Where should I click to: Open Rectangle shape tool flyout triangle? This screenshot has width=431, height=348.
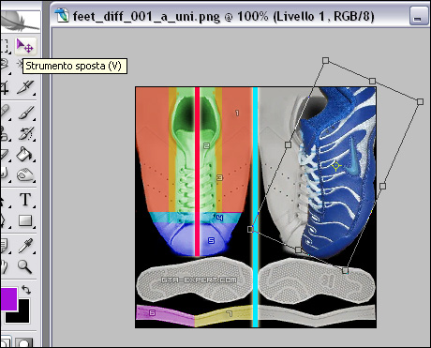(x=34, y=227)
